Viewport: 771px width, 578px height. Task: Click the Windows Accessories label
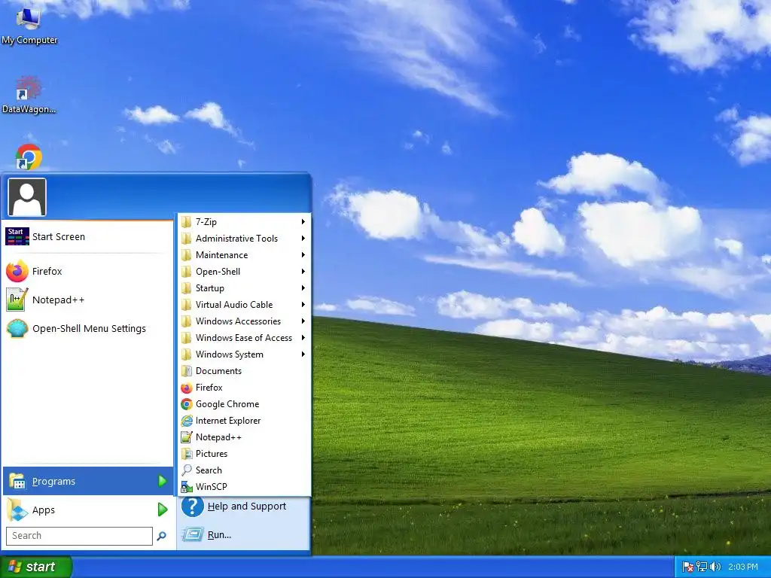(x=238, y=321)
